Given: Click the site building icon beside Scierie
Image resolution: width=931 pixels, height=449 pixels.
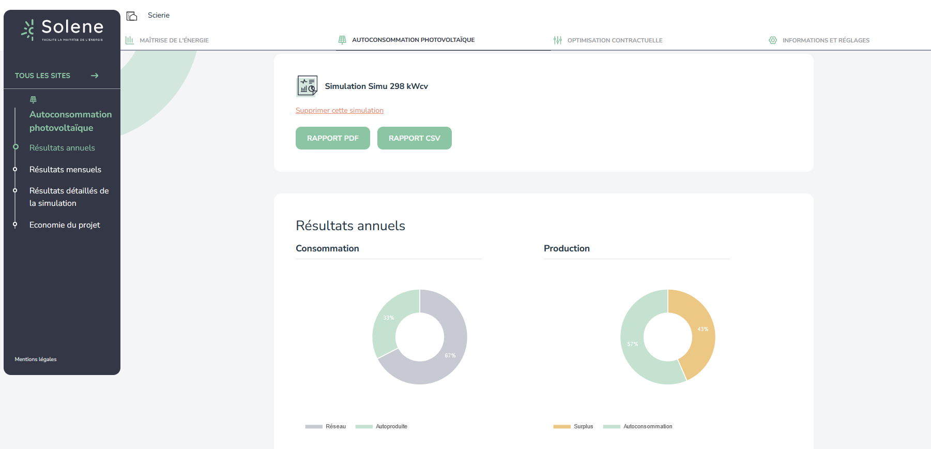Looking at the screenshot, I should tap(132, 16).
